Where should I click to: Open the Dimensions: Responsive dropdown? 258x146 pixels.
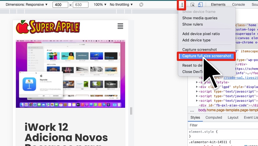point(27,5)
